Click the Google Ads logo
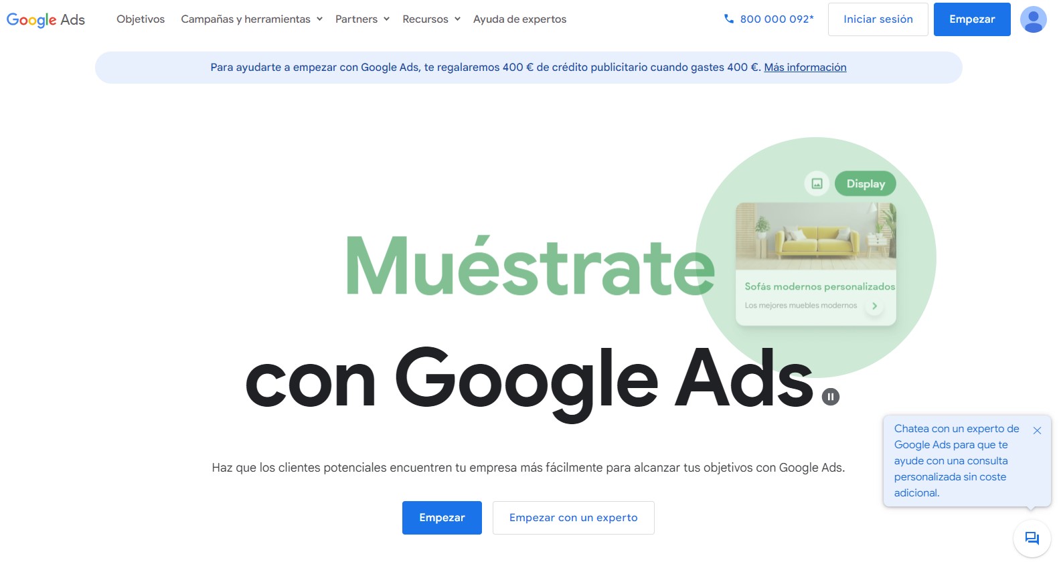Viewport: 1059px width, 564px height. tap(46, 19)
